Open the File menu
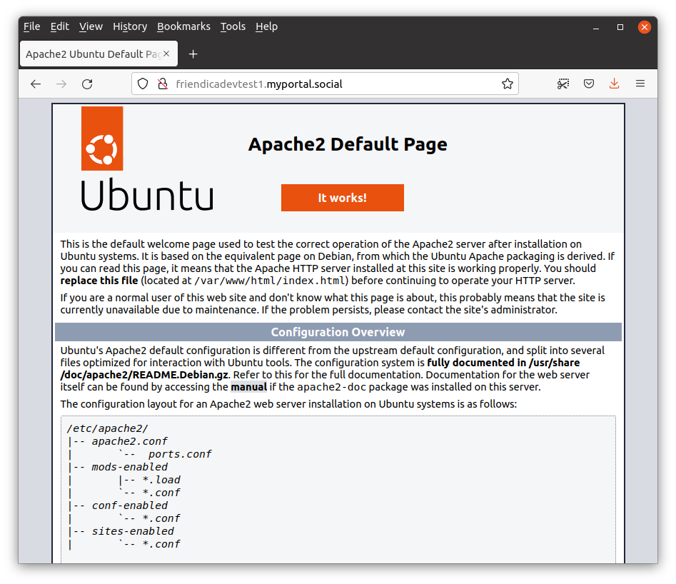This screenshot has height=584, width=676. [x=31, y=26]
